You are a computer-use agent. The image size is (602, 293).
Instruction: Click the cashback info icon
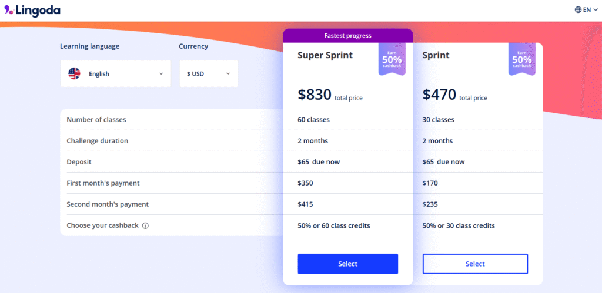pyautogui.click(x=145, y=225)
